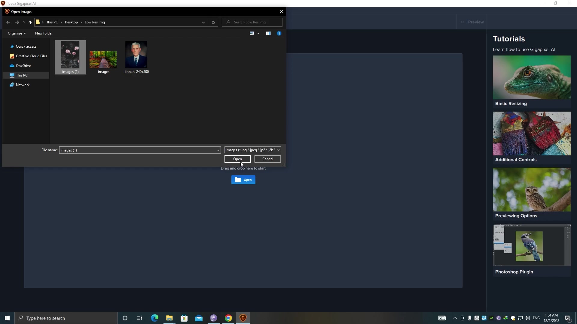Go up one folder level
577x324 pixels.
point(30,22)
